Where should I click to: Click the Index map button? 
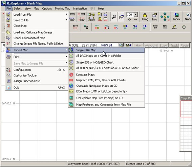point(177,17)
